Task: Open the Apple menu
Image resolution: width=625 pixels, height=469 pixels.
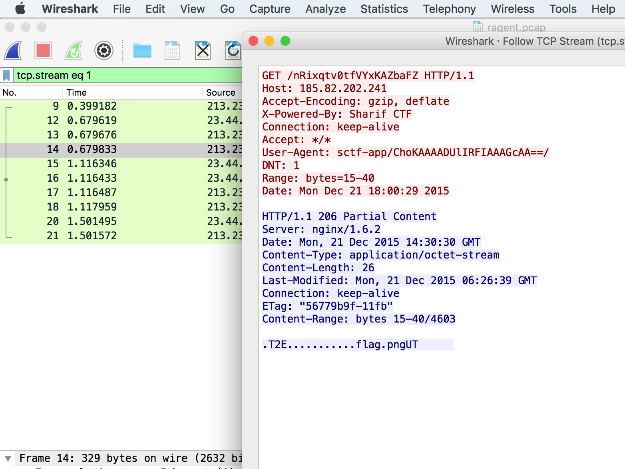Action: click(20, 8)
